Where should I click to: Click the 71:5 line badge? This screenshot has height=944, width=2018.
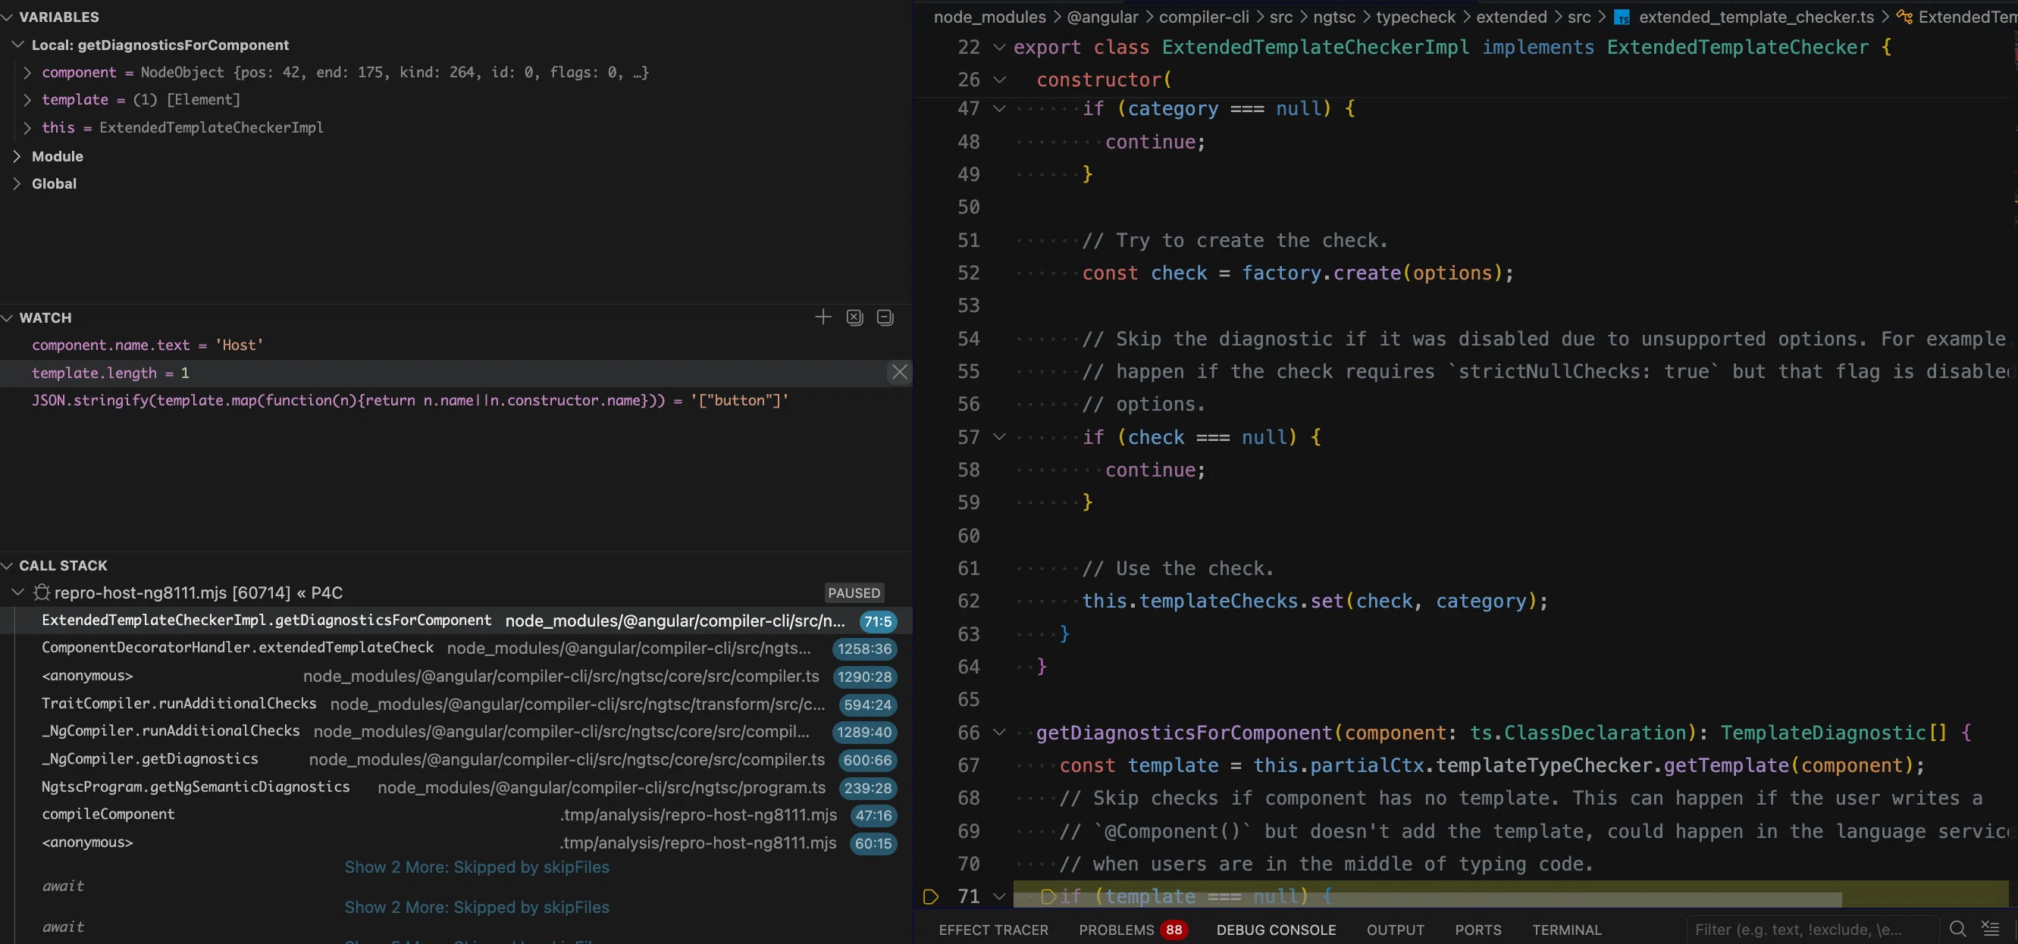pyautogui.click(x=877, y=621)
